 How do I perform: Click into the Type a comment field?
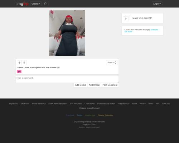tap(67, 79)
